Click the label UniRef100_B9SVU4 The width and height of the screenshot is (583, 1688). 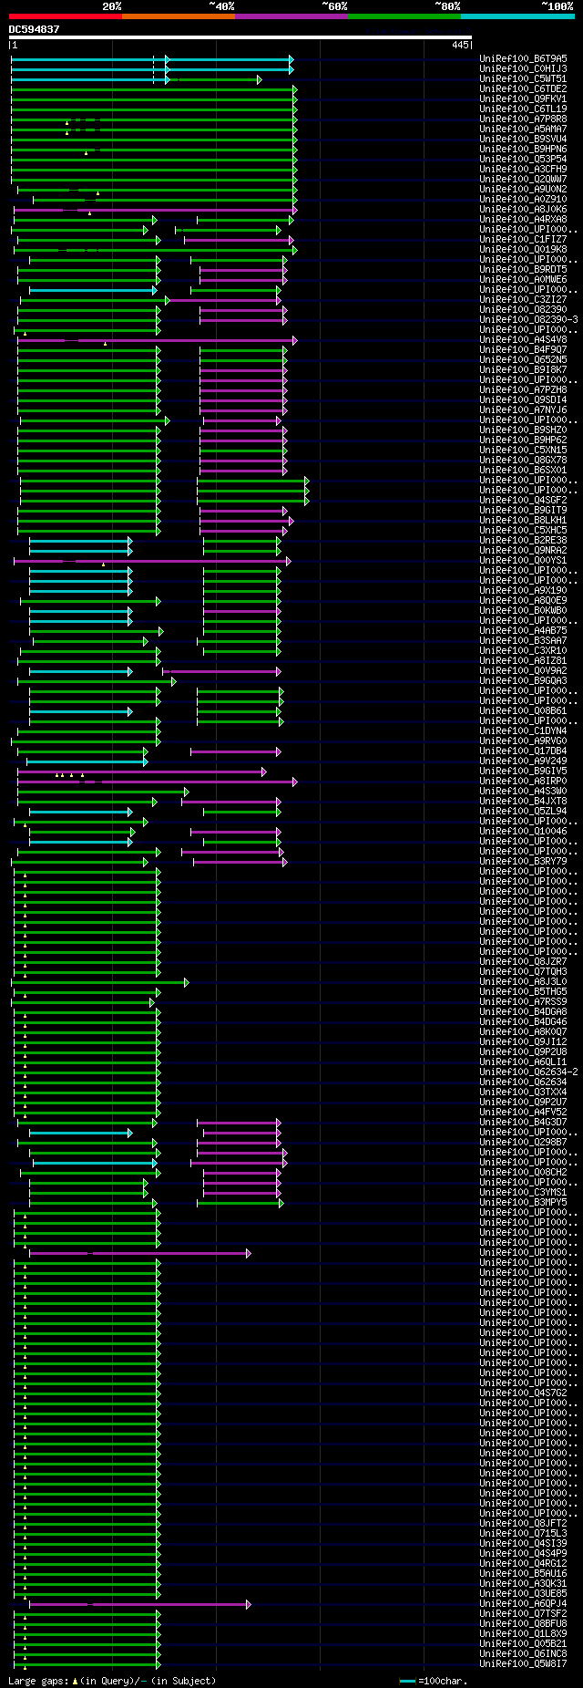click(523, 139)
